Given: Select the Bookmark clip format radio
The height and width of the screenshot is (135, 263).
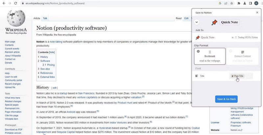Looking at the screenshot, I should (198, 51).
